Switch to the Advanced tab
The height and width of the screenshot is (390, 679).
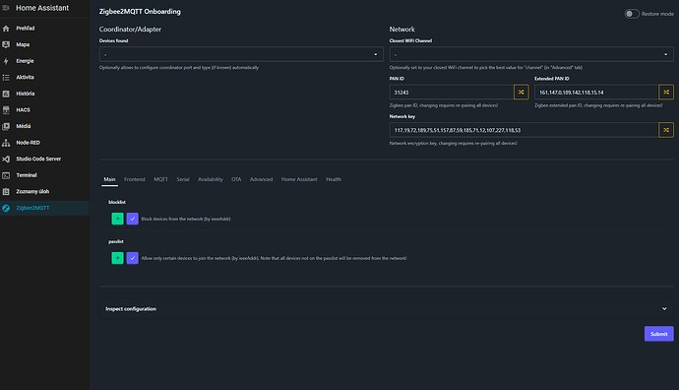click(261, 179)
